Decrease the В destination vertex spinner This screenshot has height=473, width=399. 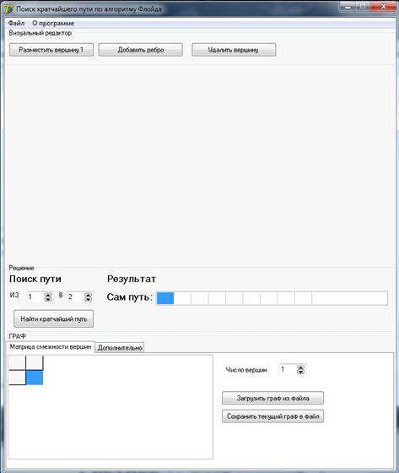tap(88, 299)
